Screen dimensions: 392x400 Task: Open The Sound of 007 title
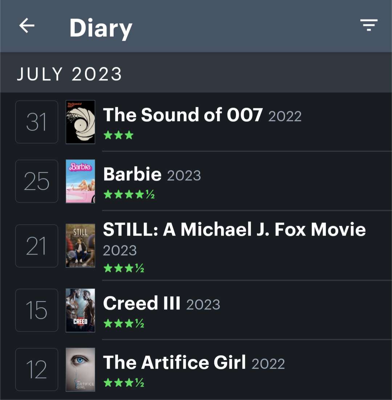tap(183, 115)
